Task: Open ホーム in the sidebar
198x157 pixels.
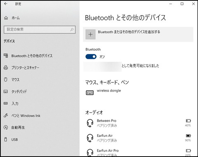Action: (x=16, y=18)
